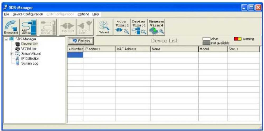Open the File menu
The image size is (264, 131).
click(x=6, y=14)
